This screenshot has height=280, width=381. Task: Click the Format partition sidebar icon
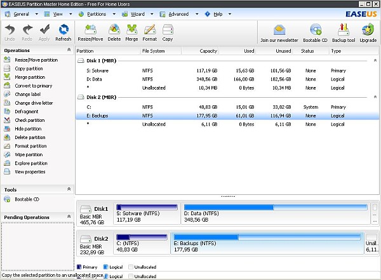(x=7, y=146)
